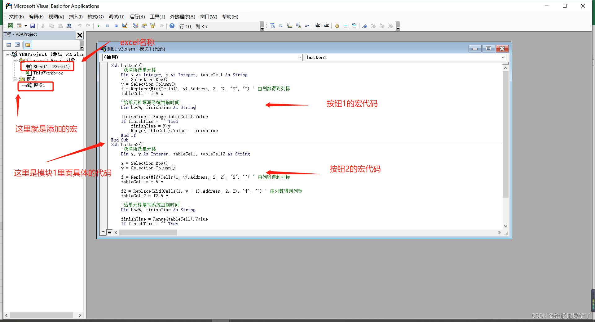Switch to Procedure View button at bottom-left
The height and width of the screenshot is (322, 595).
click(103, 232)
